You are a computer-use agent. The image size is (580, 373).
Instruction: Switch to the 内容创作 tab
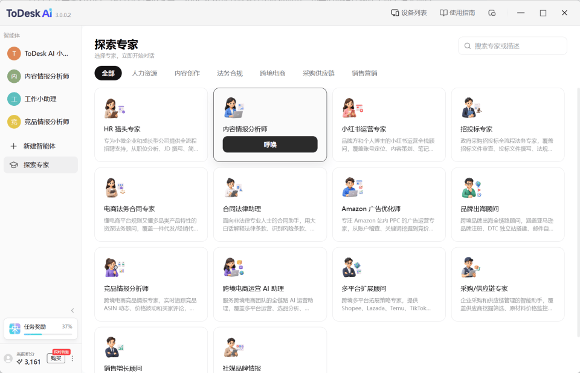187,73
